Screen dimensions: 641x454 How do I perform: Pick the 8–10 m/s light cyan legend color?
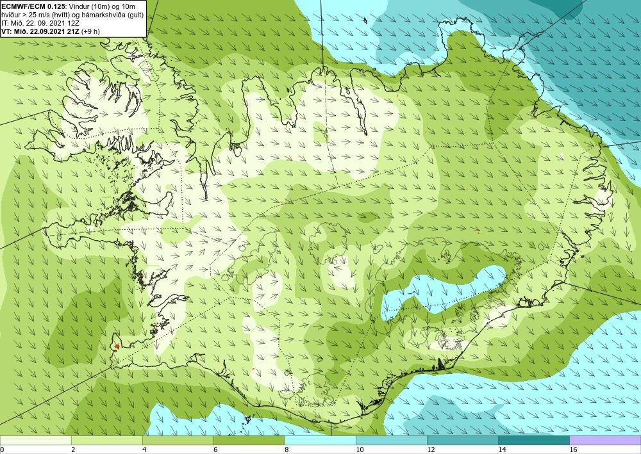point(320,441)
